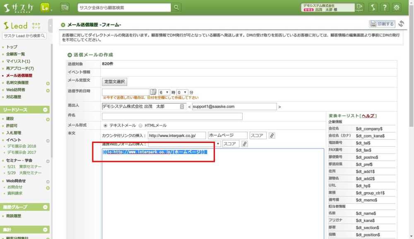Click the ホームページ link text field
The image size is (414, 239).
pos(228,135)
